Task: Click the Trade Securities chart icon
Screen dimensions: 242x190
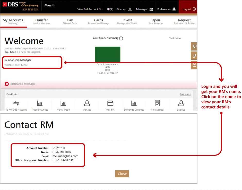Action: pos(40,103)
